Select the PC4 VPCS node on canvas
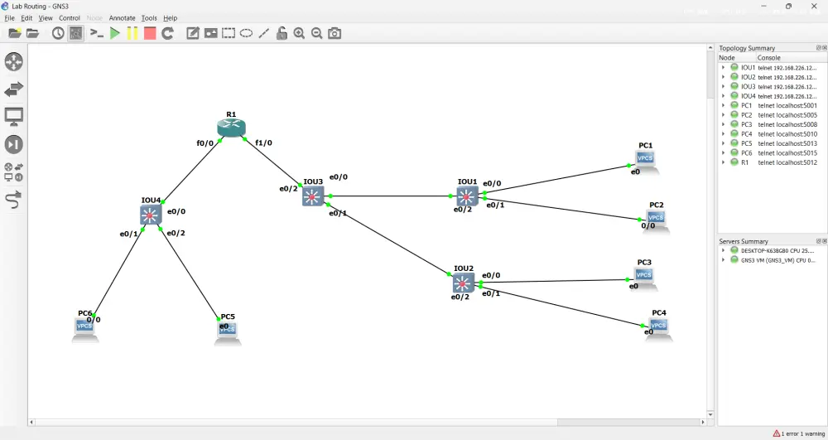This screenshot has width=828, height=440. [658, 328]
